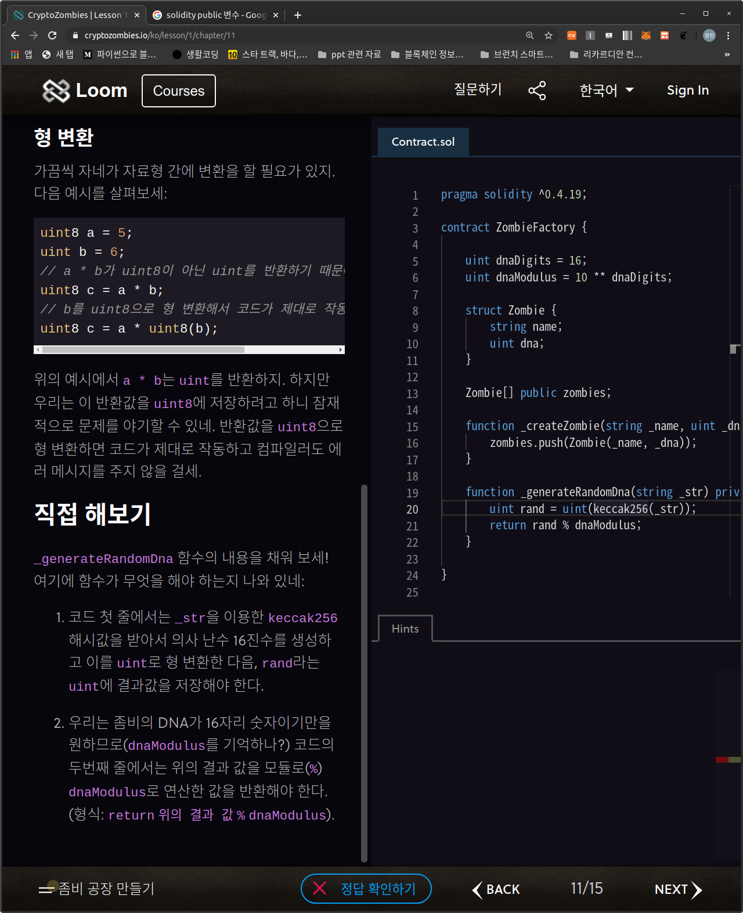Click the gray 'I' extension icon
This screenshot has height=913, width=743.
tap(590, 35)
